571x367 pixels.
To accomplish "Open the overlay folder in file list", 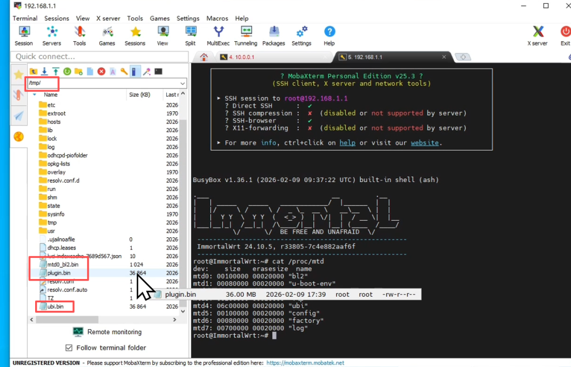I will (56, 172).
